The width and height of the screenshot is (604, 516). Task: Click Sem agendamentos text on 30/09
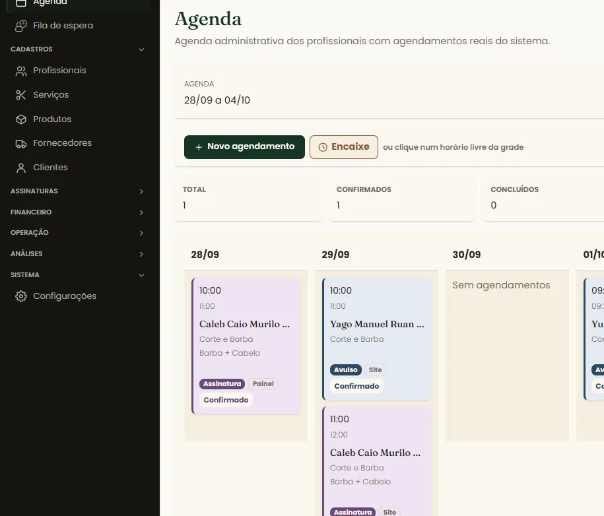tap(501, 285)
